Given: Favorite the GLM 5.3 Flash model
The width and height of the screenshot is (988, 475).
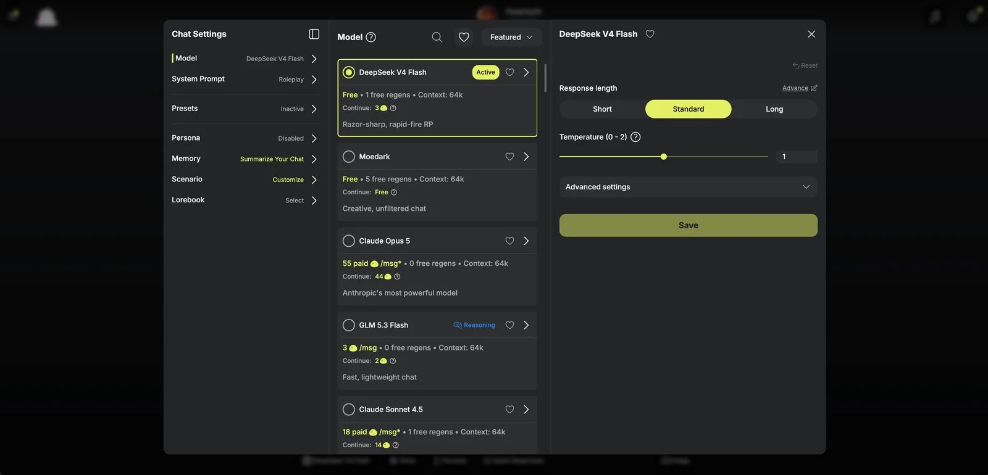Looking at the screenshot, I should 509,325.
